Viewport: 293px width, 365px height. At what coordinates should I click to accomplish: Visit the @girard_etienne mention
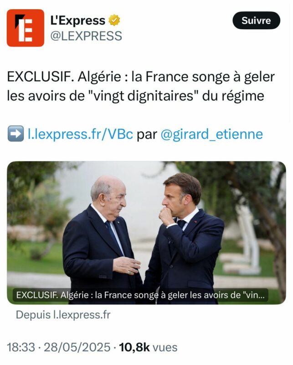(x=212, y=134)
